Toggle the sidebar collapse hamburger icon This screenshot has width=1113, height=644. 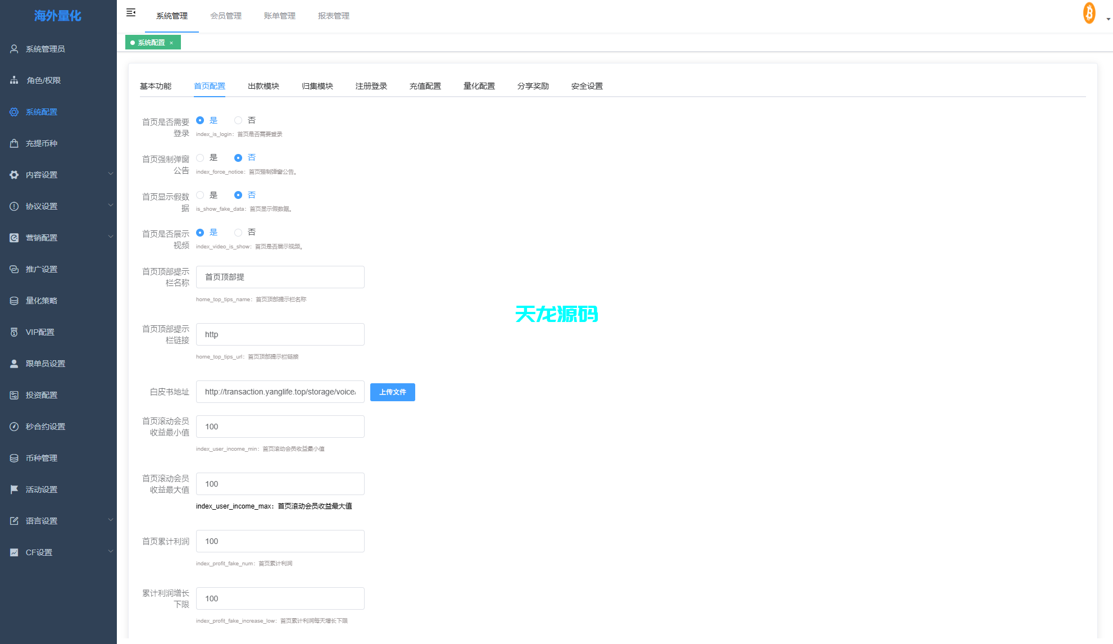coord(131,12)
